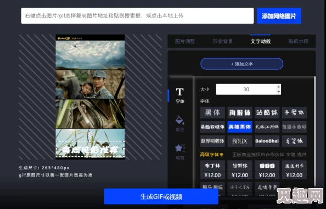Viewport: 326px width, 209px height.
Task: Select the 站酷体 font
Action: [x=267, y=113]
